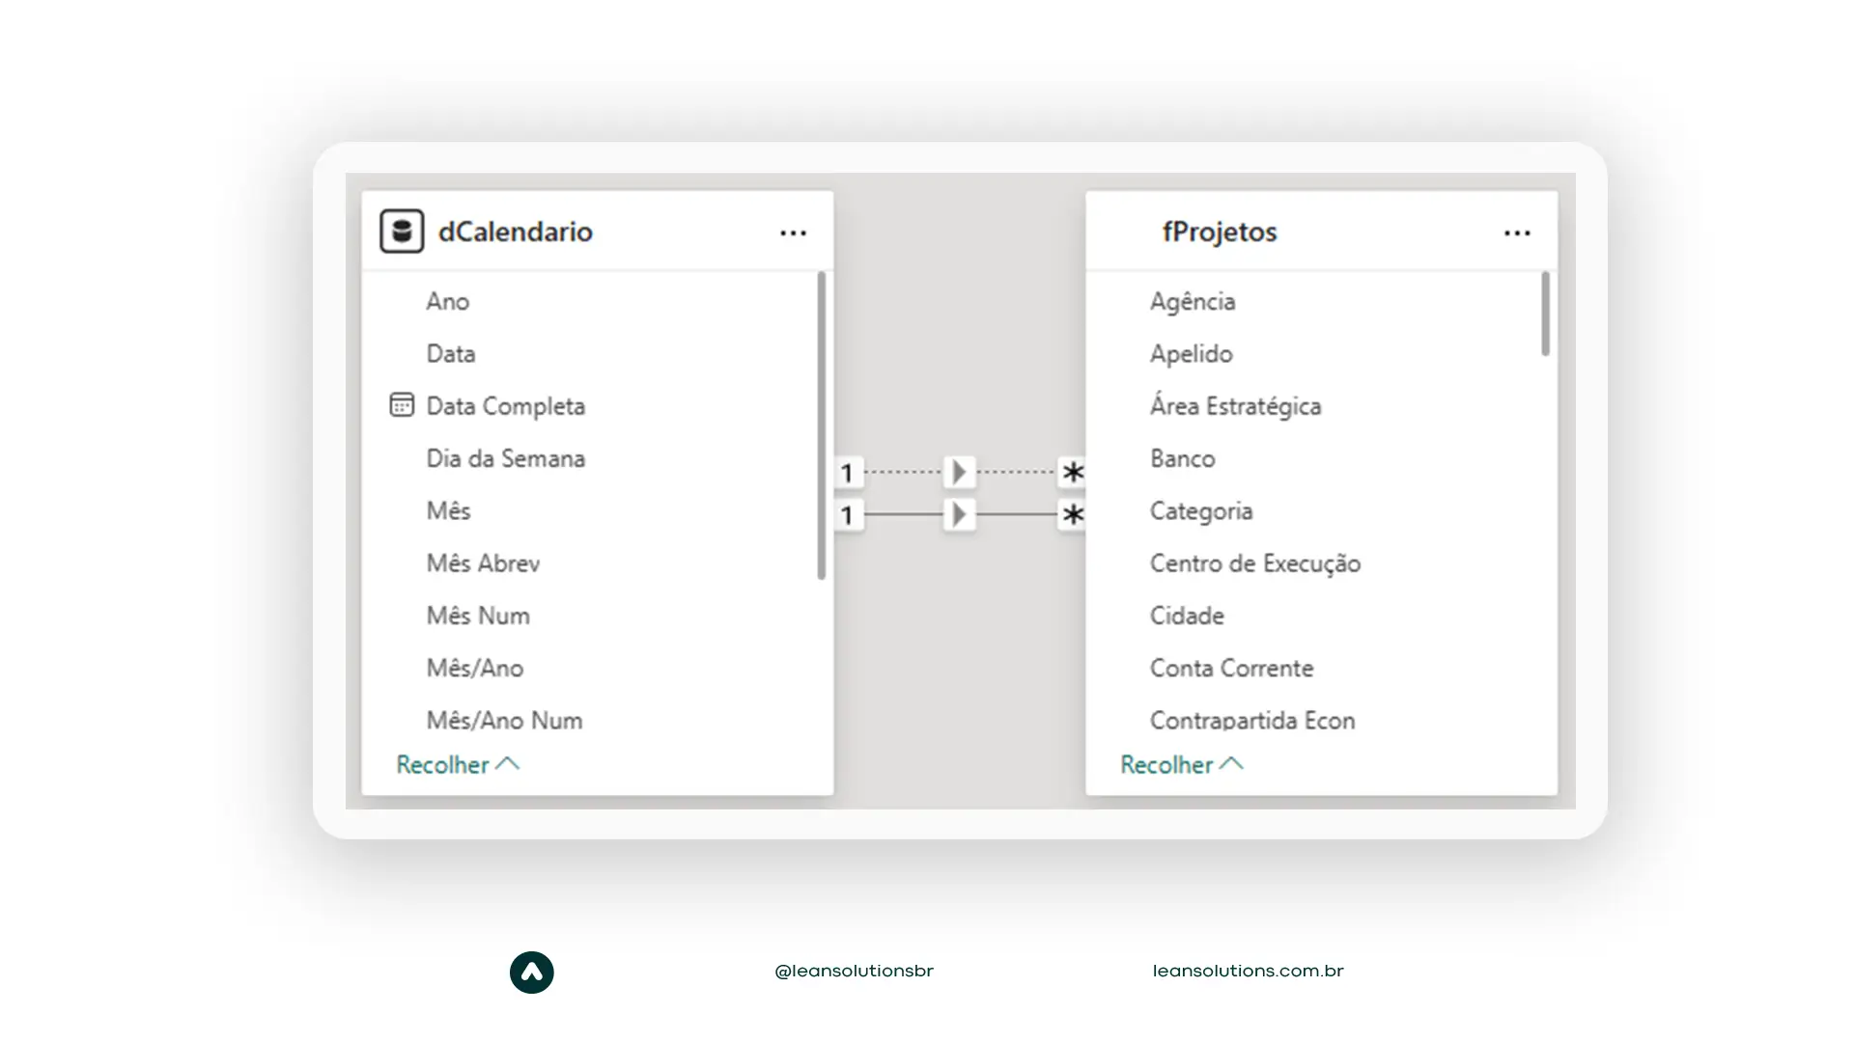Select the Categoria field
The height and width of the screenshot is (1042, 1854).
tap(1201, 511)
